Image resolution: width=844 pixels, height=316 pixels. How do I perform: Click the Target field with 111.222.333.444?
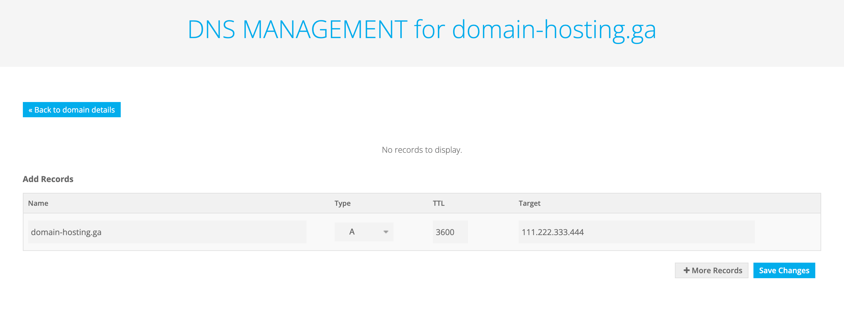552,232
